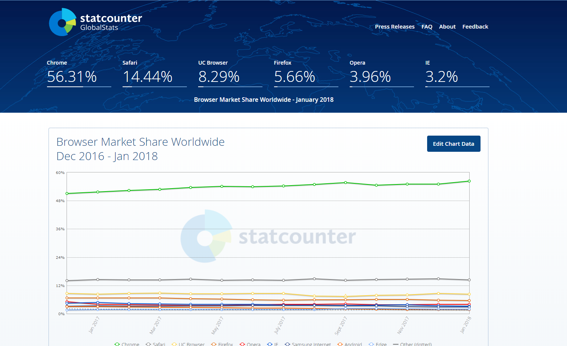Click the 24% y-axis label
The image size is (567, 346).
point(60,258)
